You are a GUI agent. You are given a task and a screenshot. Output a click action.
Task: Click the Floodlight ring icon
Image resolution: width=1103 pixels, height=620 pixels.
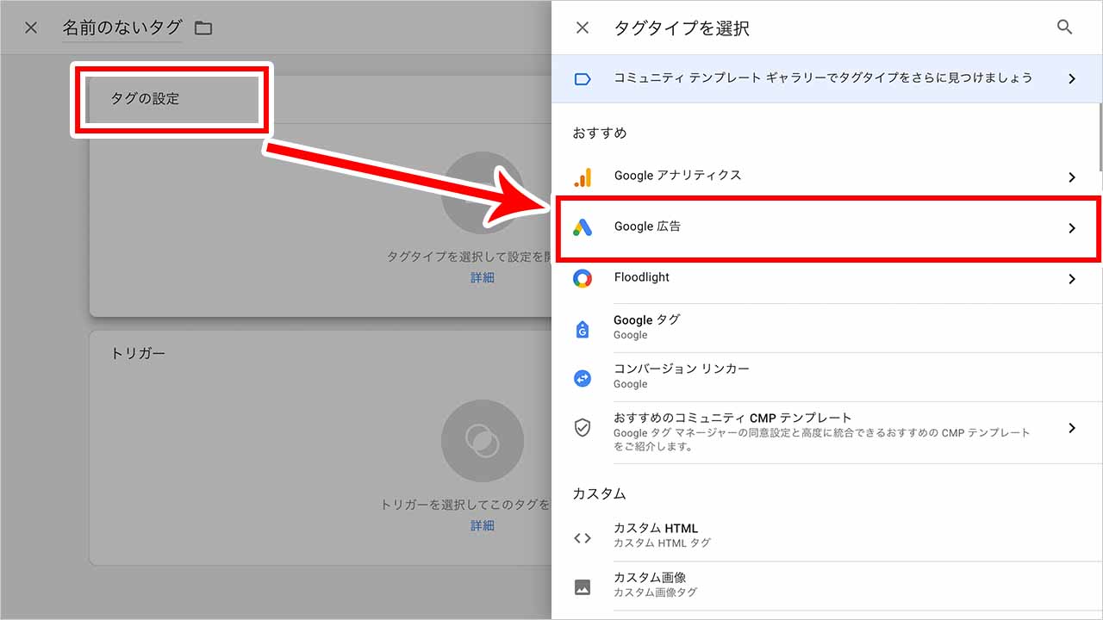[x=583, y=279]
